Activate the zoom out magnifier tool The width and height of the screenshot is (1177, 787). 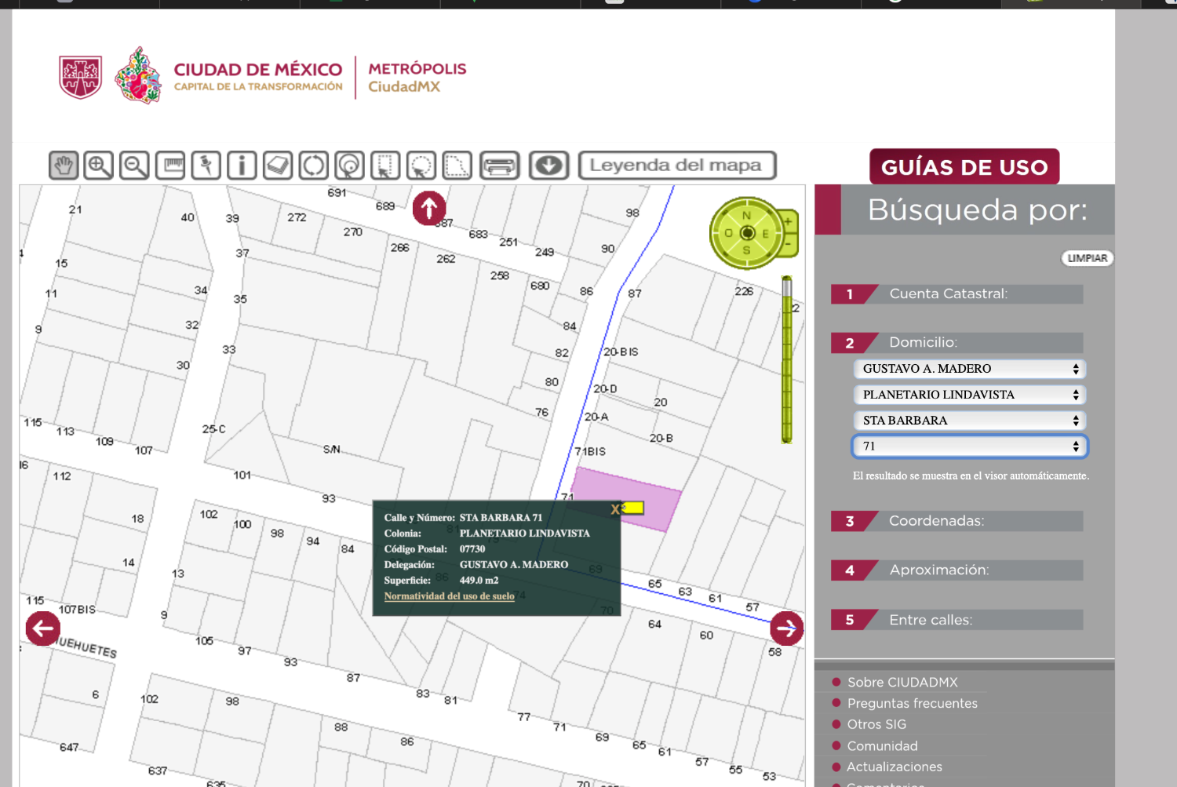[134, 166]
